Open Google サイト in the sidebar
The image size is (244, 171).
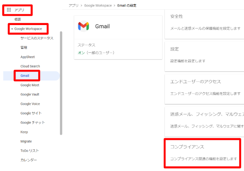click(x=31, y=113)
